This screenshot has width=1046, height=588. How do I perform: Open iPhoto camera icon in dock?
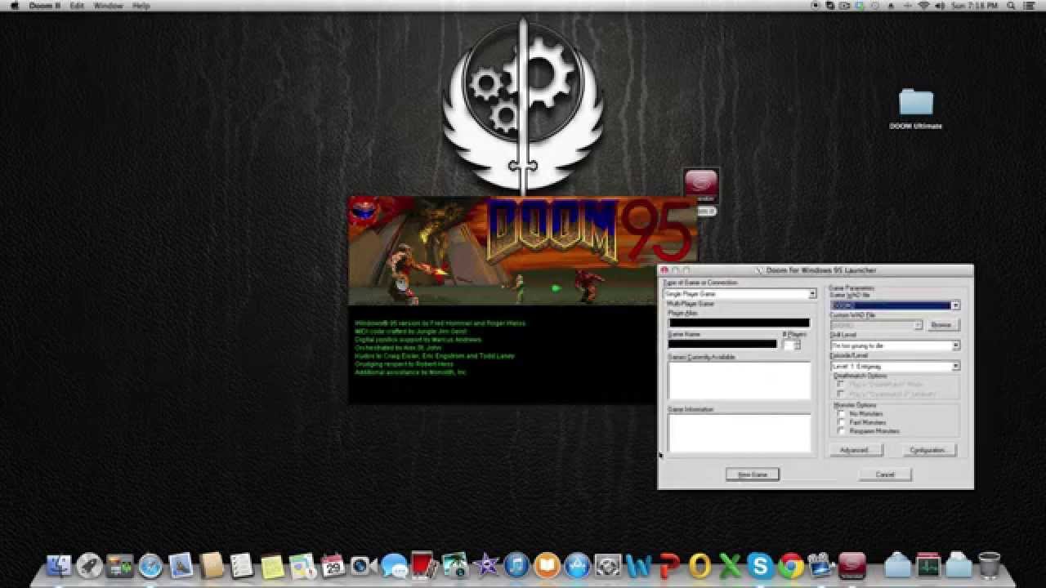pyautogui.click(x=454, y=565)
